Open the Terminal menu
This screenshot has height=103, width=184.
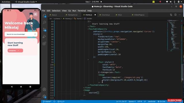coord(82,11)
